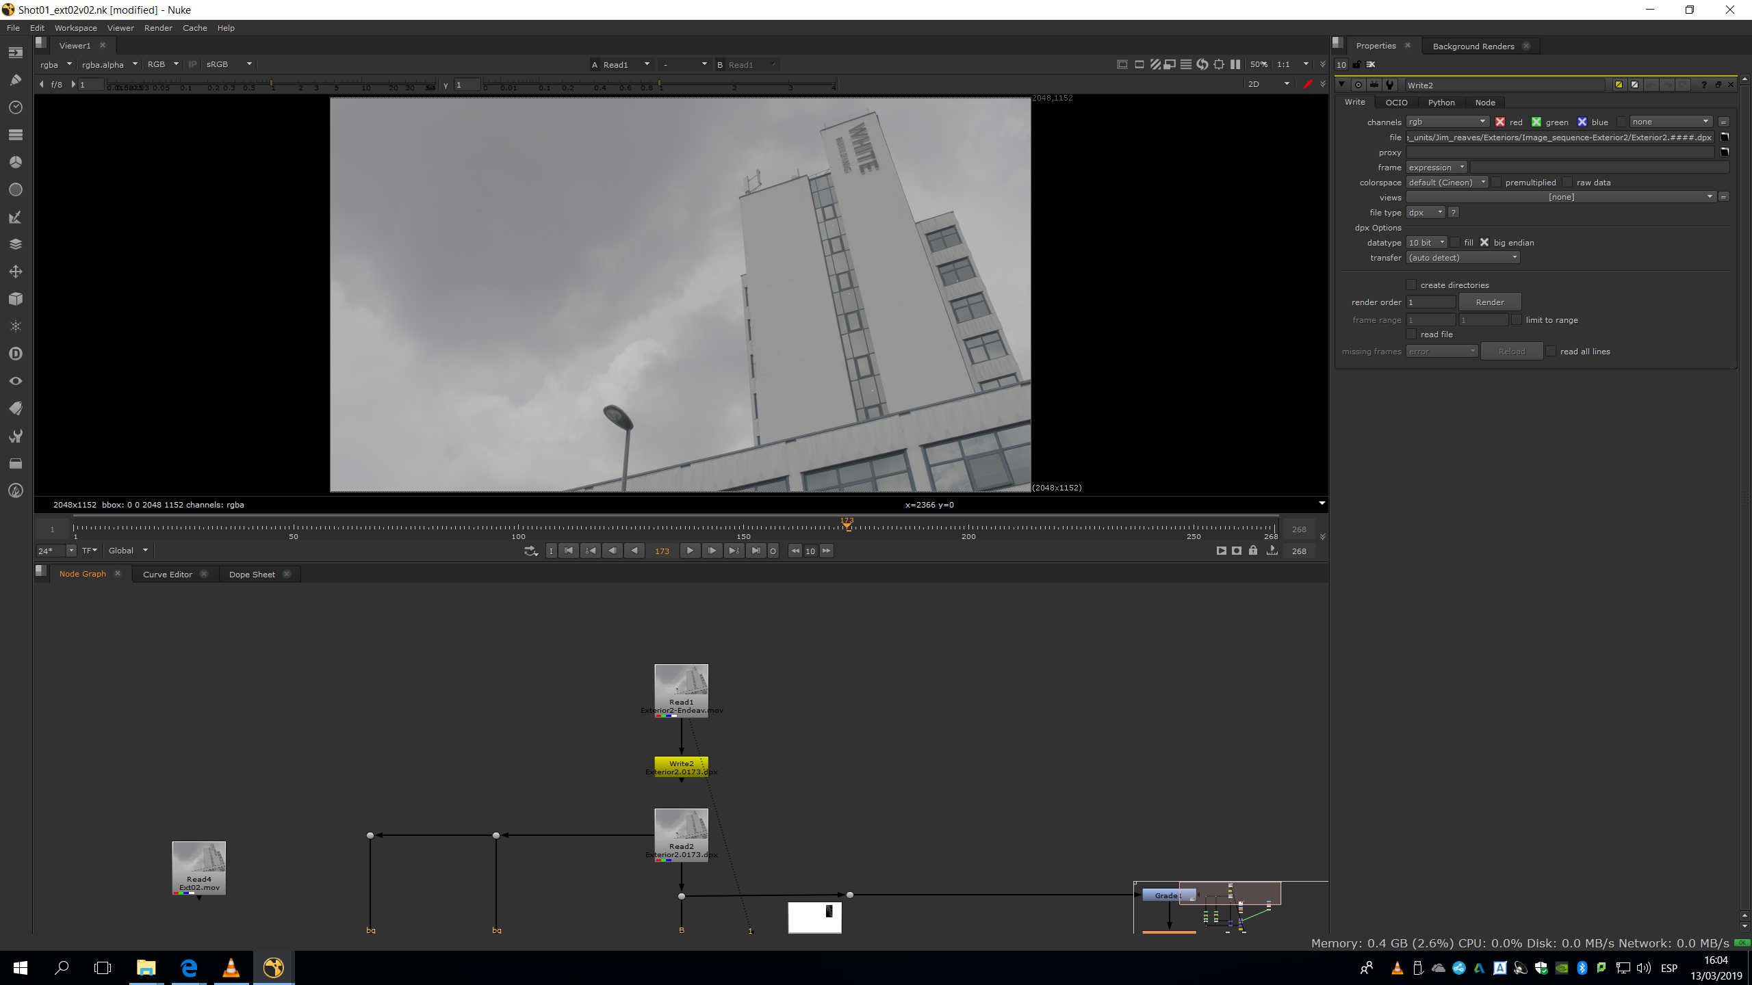This screenshot has width=1752, height=985.
Task: Click the viewer force refresh icon
Action: coord(1202,64)
